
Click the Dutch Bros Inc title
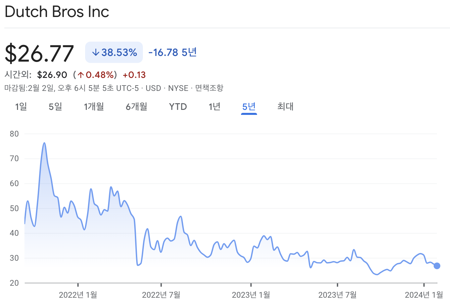(57, 12)
